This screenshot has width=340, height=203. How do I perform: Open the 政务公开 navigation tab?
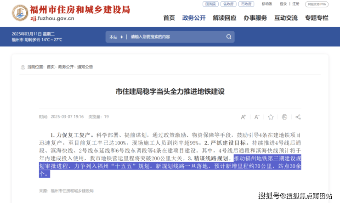pyautogui.click(x=194, y=18)
